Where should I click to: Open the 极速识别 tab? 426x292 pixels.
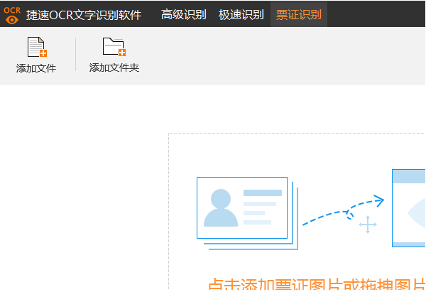tap(241, 15)
